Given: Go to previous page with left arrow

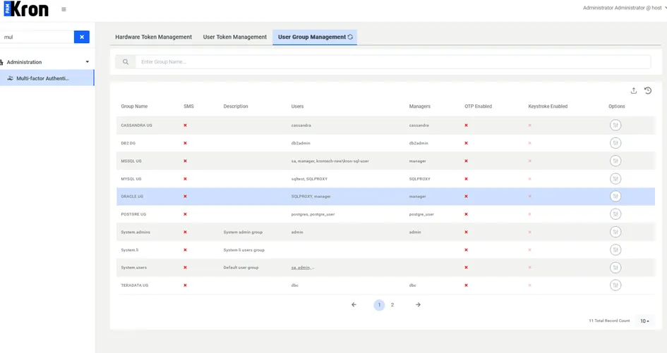Looking at the screenshot, I should tap(354, 304).
